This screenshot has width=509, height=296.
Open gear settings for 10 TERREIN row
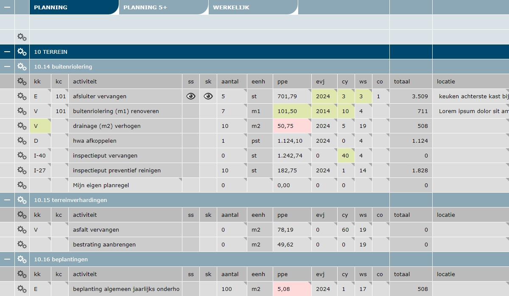22,52
